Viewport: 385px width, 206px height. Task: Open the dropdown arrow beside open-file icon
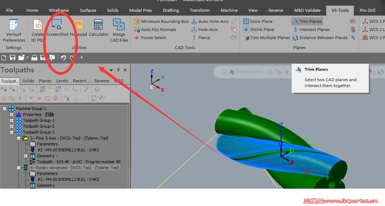tap(27, 58)
